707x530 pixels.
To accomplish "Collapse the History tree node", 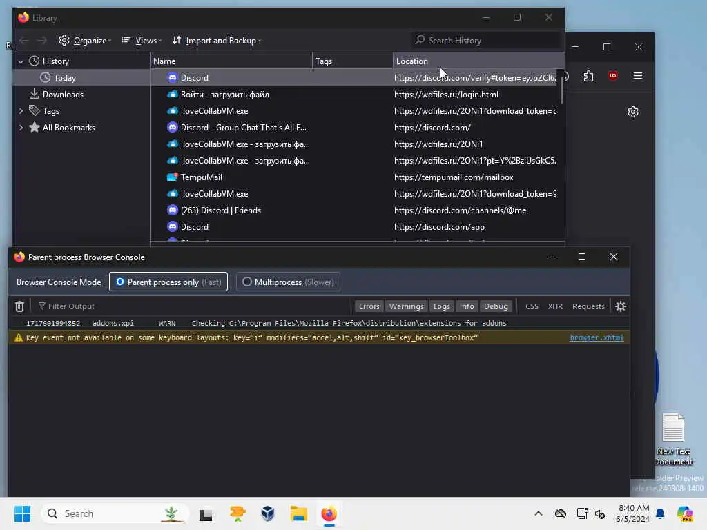I will tap(21, 61).
